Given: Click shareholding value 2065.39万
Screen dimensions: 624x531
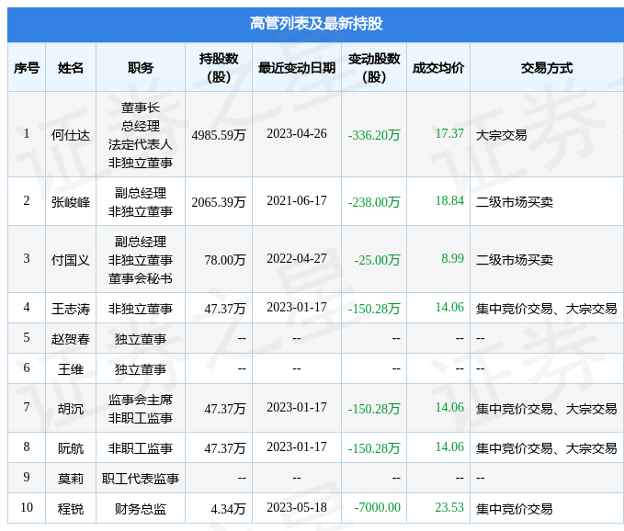Looking at the screenshot, I should point(219,202).
